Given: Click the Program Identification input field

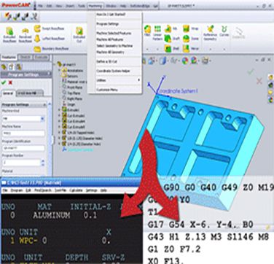Looking at the screenshot, I should click(x=23, y=148).
